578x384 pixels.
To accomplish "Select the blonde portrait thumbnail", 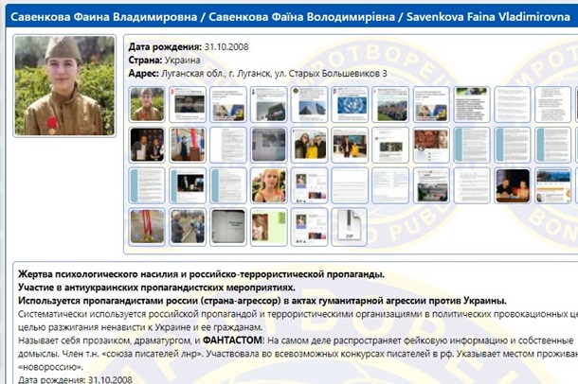I will tap(268, 185).
